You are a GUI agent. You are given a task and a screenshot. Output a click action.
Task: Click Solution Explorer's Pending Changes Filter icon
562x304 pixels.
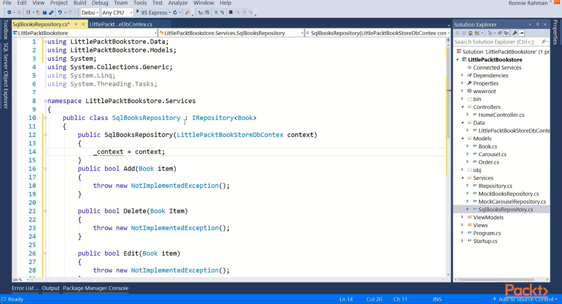point(490,33)
